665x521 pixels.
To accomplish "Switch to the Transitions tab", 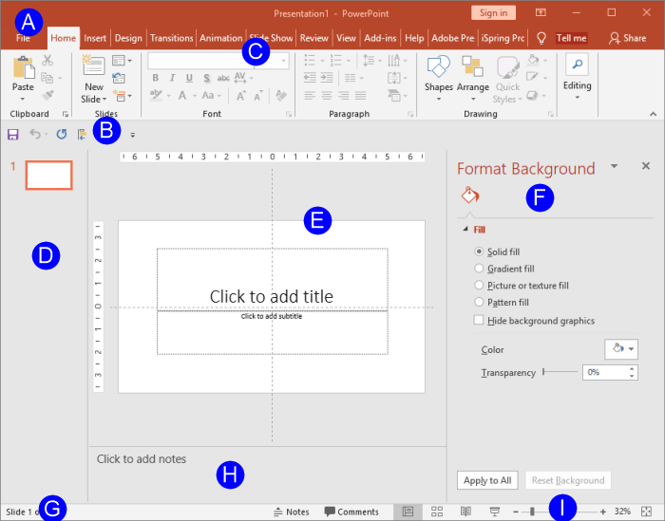I will click(x=171, y=38).
